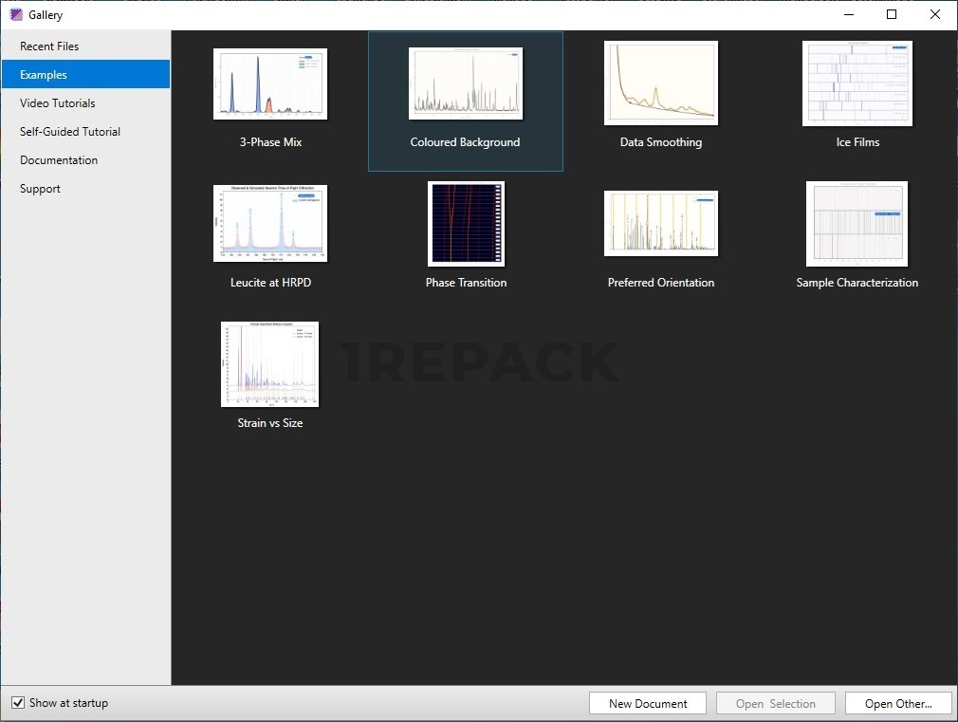958x722 pixels.
Task: Open the Self-Guided Tutorial section
Action: (x=70, y=132)
